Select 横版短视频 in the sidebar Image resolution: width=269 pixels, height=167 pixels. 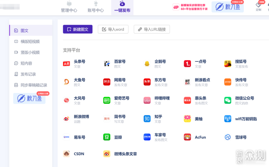click(31, 41)
